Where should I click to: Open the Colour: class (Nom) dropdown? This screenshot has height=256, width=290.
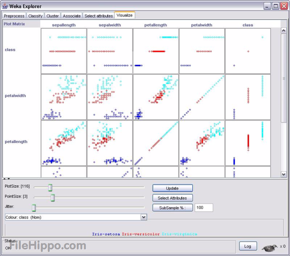[143, 217]
